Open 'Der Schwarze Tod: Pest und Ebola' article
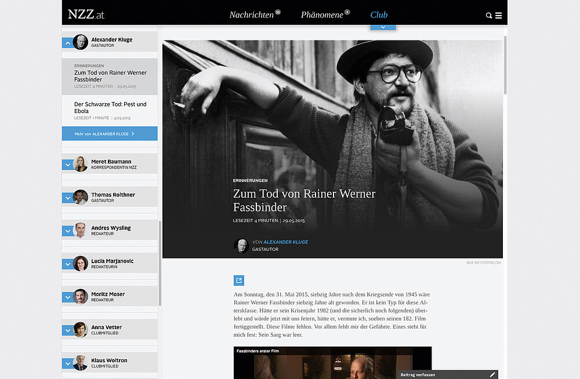This screenshot has width=580, height=379. [110, 108]
